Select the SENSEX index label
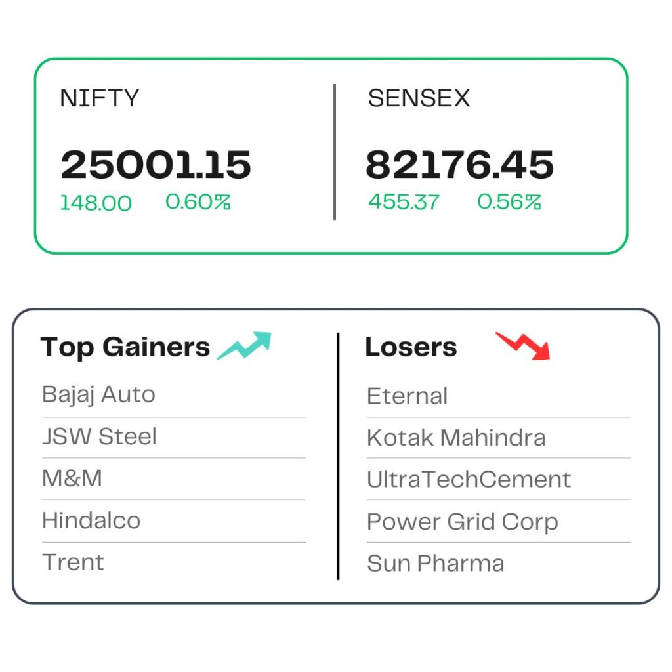The width and height of the screenshot is (672, 672). (x=419, y=98)
